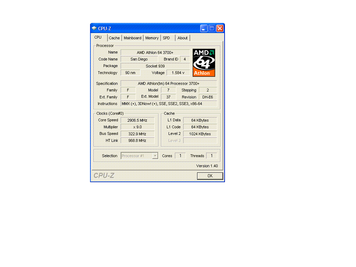Click the Instructions field MMX, 3DNow!, SSE
Screen dimensions: 356x267
click(x=169, y=104)
